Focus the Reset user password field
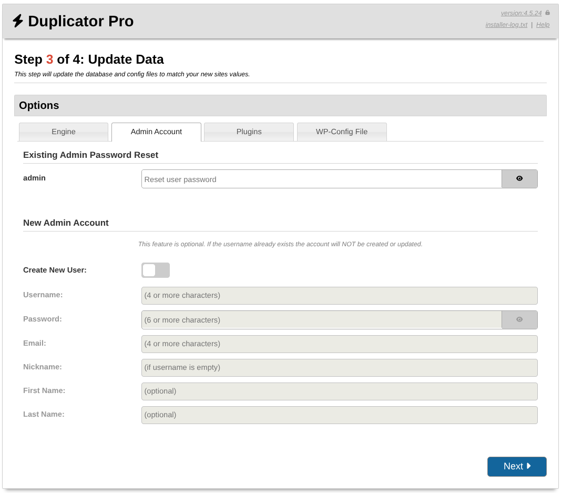Screen dimensions: 562x493 point(321,179)
